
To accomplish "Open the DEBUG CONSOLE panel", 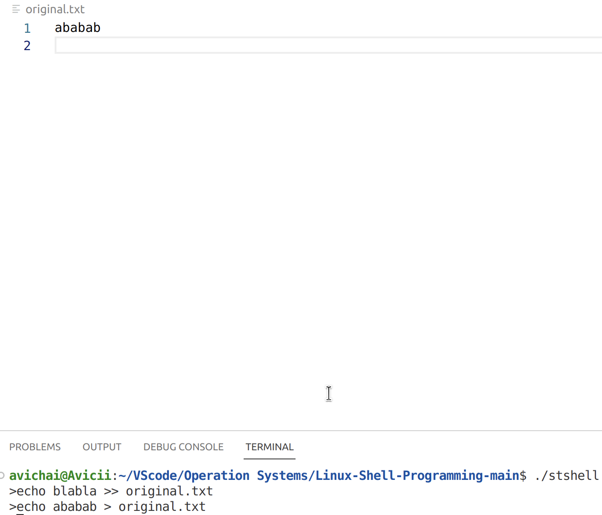I will pos(183,447).
